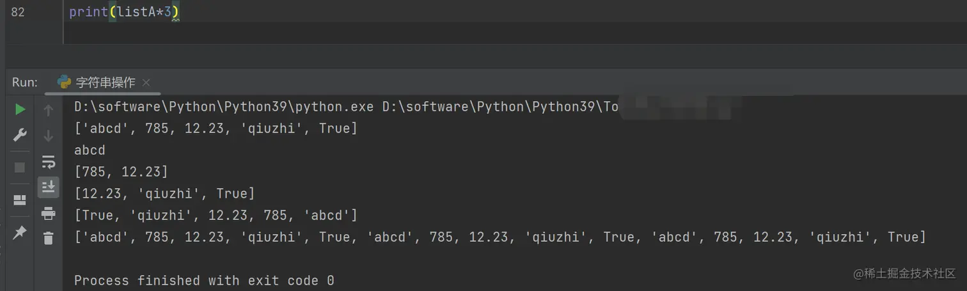Toggle scroll to end of output
Screen dimensions: 967x291
(x=49, y=187)
